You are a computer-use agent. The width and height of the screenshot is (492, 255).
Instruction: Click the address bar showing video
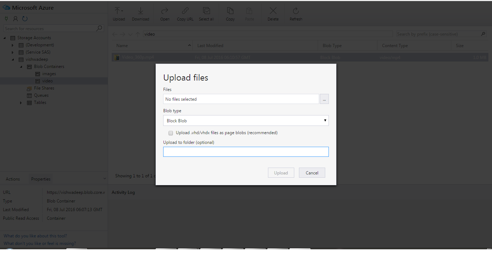click(268, 34)
